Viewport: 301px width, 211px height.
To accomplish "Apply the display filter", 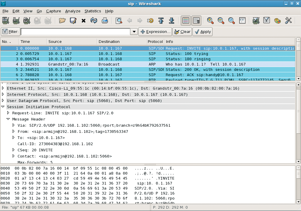I will pos(203,32).
